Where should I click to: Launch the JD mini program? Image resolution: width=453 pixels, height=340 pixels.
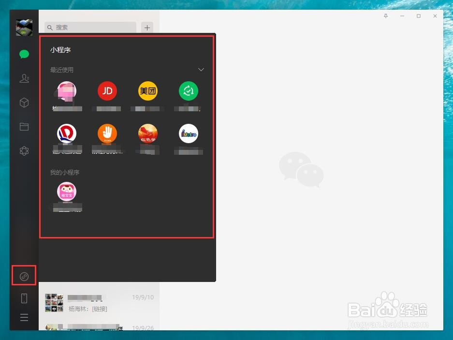(107, 91)
